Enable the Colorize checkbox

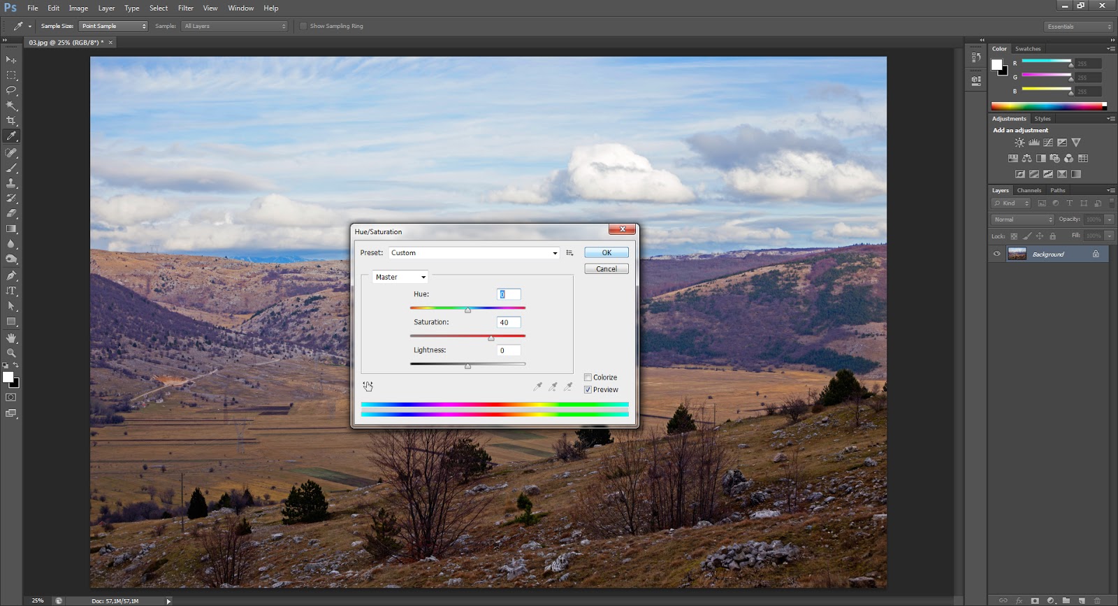pyautogui.click(x=588, y=377)
